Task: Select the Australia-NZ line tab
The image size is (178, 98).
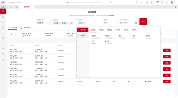Action: pos(126,30)
